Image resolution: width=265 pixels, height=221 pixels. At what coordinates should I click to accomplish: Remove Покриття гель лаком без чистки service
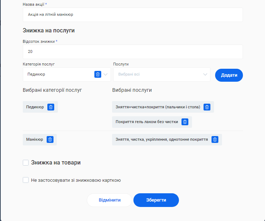[185, 122]
